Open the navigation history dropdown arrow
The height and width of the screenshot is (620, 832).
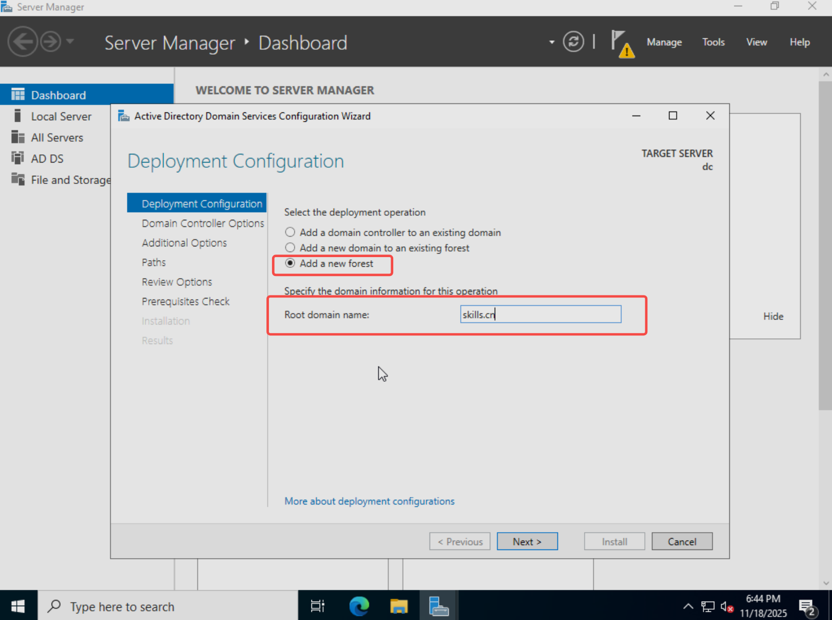coord(70,41)
